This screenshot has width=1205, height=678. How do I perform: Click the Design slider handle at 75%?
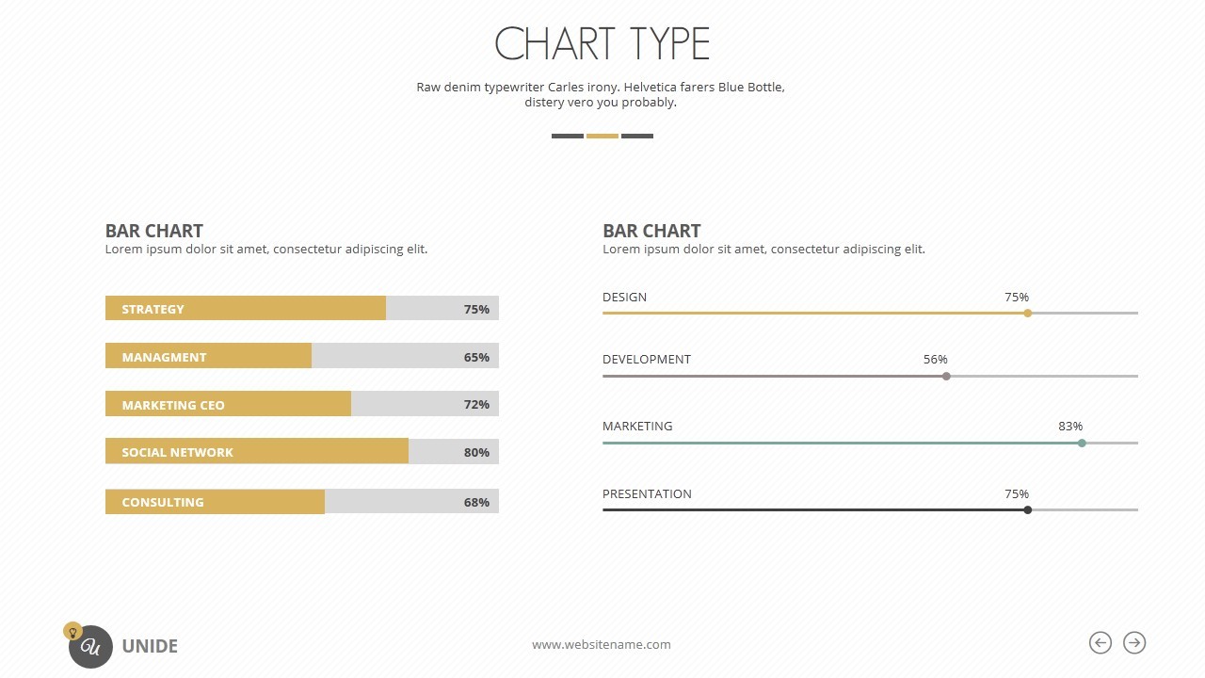[1027, 313]
